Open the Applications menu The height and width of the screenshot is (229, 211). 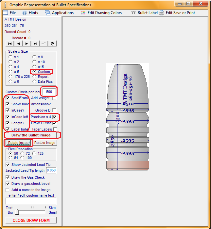[x=63, y=13]
